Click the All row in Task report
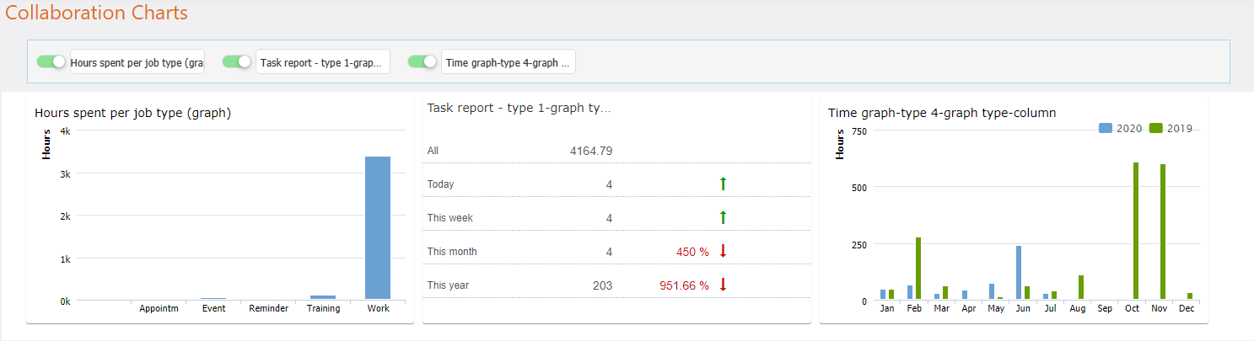Viewport: 1254px width, 341px height. (x=433, y=151)
